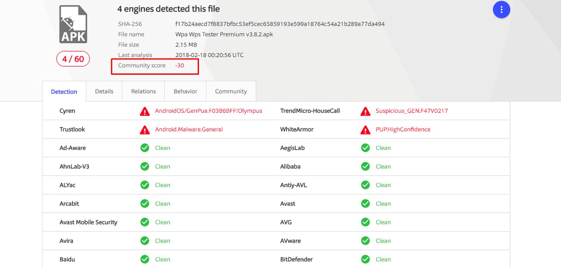Click the Avira engine name

(x=67, y=241)
